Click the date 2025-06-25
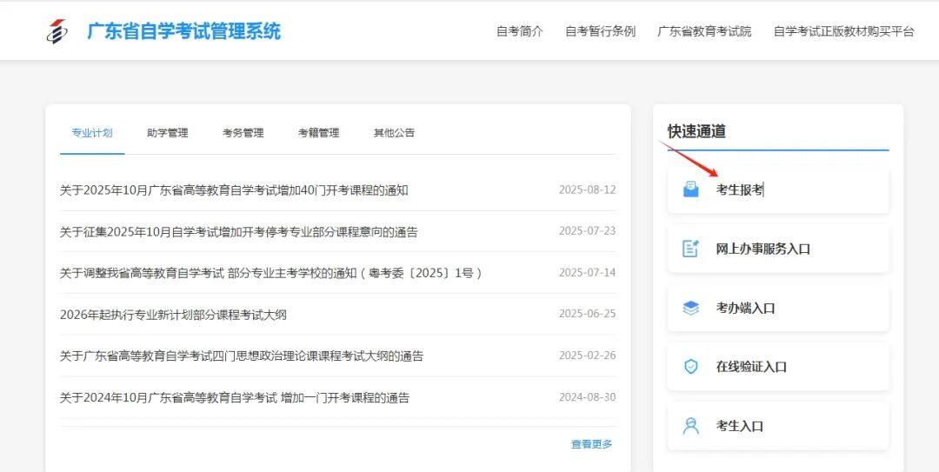Image resolution: width=939 pixels, height=472 pixels. tap(588, 314)
